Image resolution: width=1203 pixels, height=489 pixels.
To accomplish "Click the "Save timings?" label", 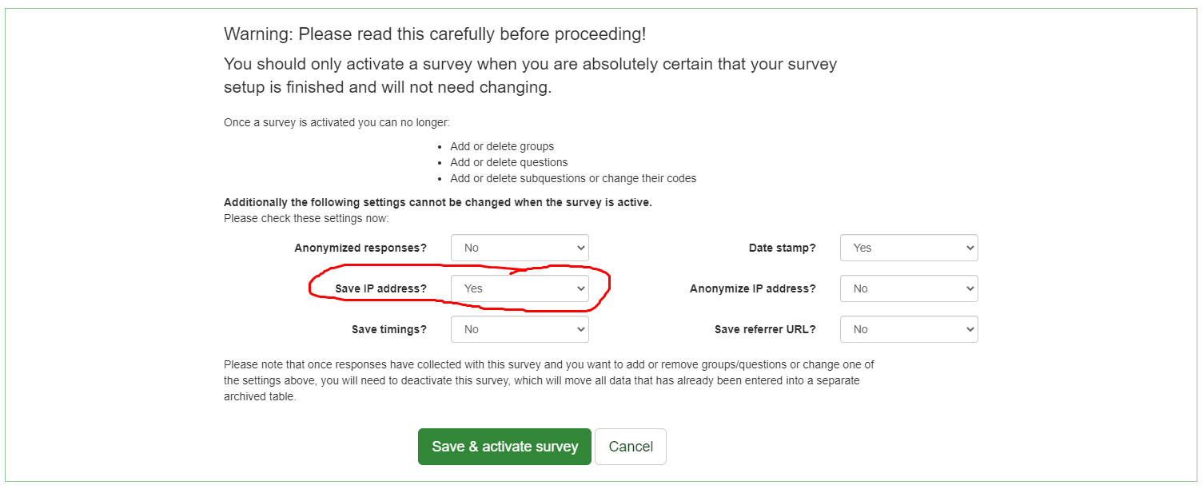I will (388, 329).
